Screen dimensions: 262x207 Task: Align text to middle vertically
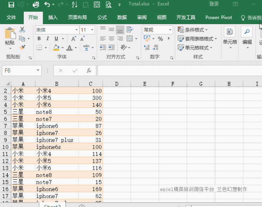pos(111,30)
